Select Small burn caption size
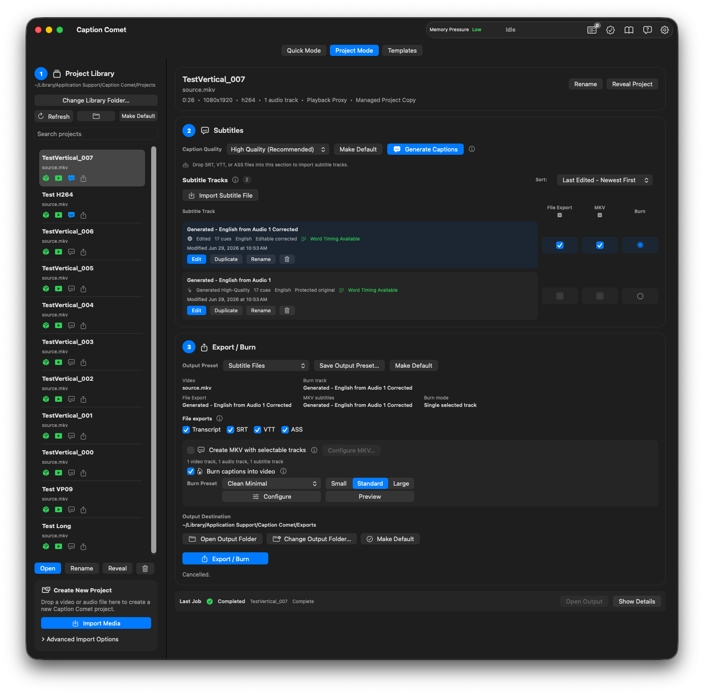 coord(339,483)
